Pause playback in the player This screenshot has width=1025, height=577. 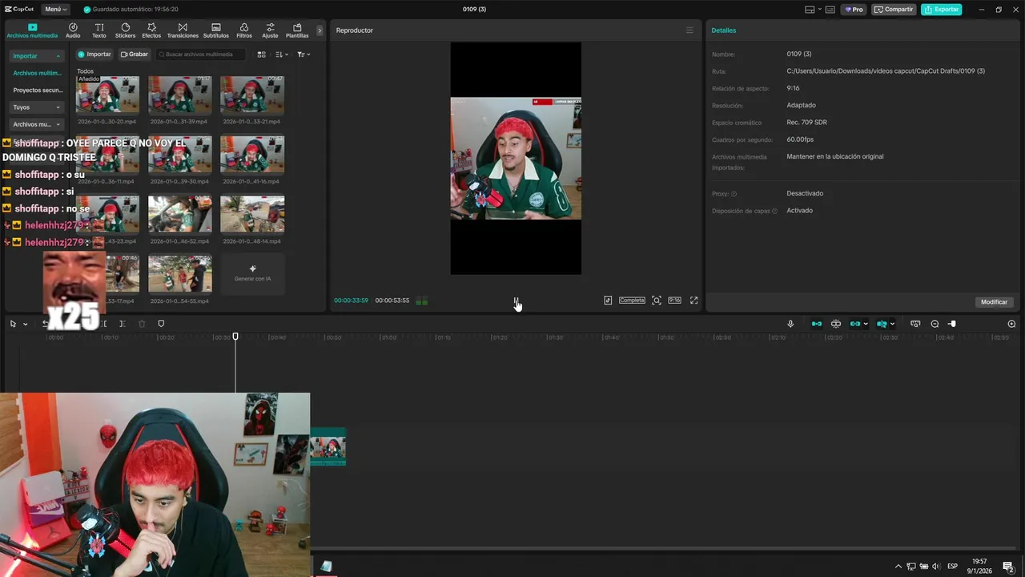coord(516,301)
